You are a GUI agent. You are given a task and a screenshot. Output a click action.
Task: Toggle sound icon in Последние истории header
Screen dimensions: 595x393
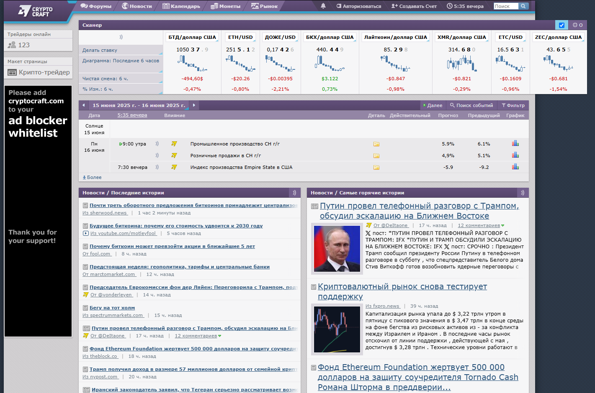point(294,193)
